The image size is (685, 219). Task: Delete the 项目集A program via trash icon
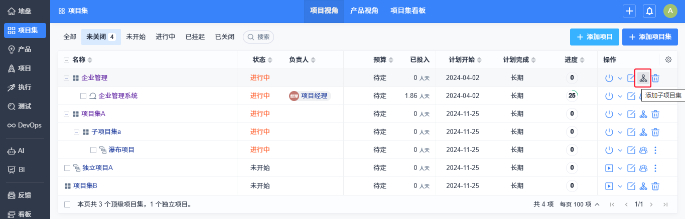655,114
